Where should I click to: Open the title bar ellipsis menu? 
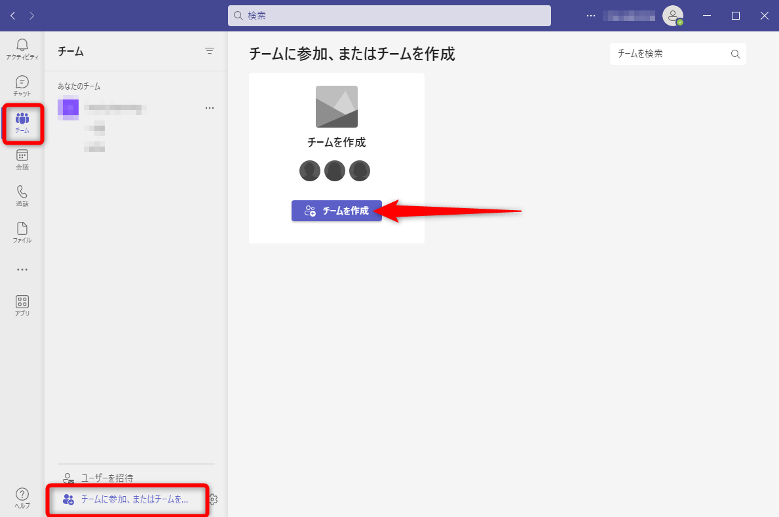(591, 16)
